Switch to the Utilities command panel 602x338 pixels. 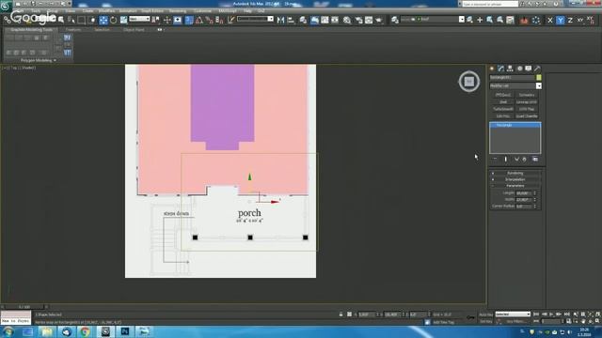pos(537,69)
